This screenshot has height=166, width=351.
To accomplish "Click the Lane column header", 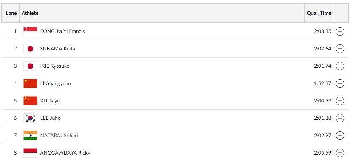I will pos(11,13).
